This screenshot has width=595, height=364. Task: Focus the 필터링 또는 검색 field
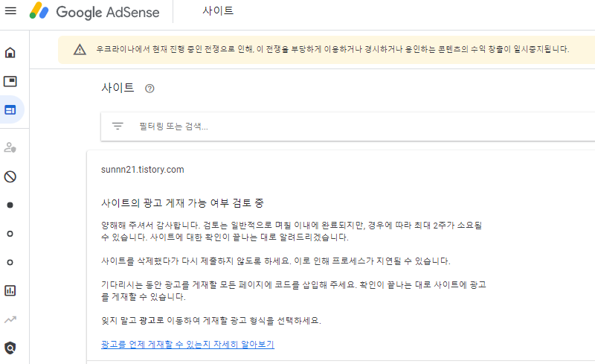(347, 126)
